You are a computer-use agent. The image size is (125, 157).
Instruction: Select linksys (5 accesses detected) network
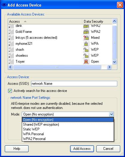click(60, 38)
